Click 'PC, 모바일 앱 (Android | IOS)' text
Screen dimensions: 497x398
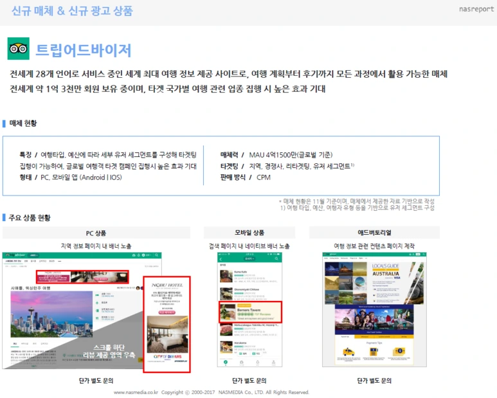coord(81,177)
